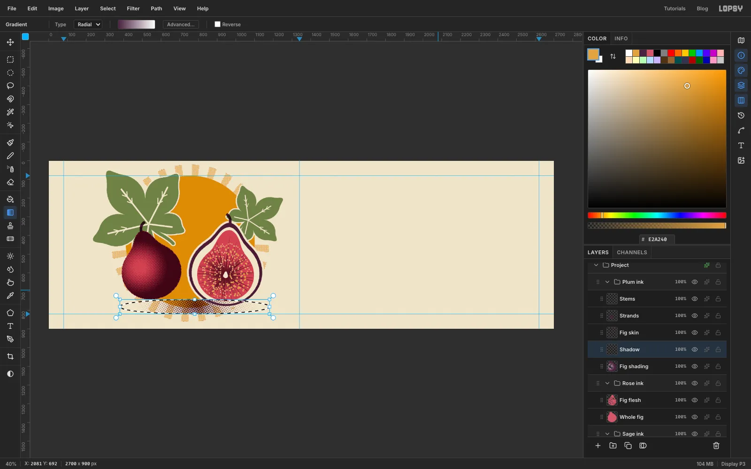
Task: Collapse the Project group
Action: click(x=596, y=265)
